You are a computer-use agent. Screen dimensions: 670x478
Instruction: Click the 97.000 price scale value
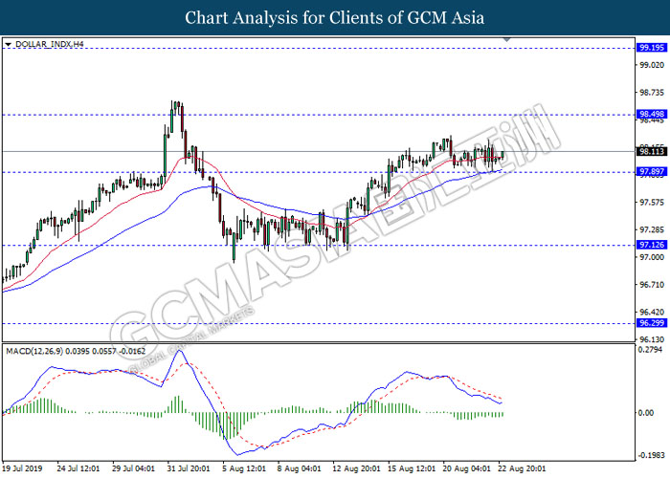pyautogui.click(x=652, y=257)
